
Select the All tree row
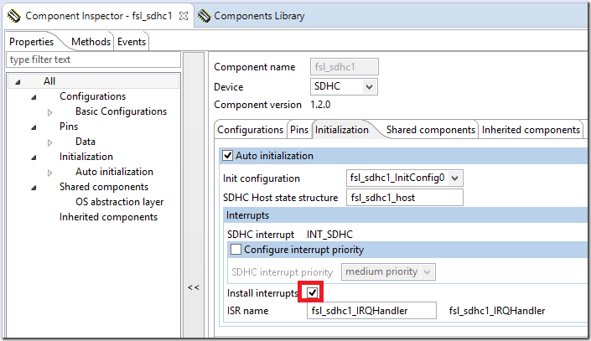click(x=94, y=81)
